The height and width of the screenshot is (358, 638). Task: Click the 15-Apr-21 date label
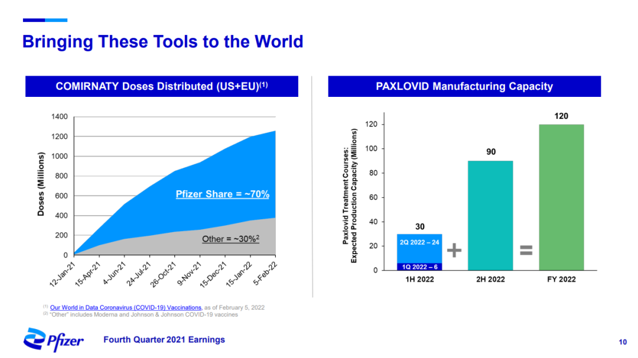88,274
